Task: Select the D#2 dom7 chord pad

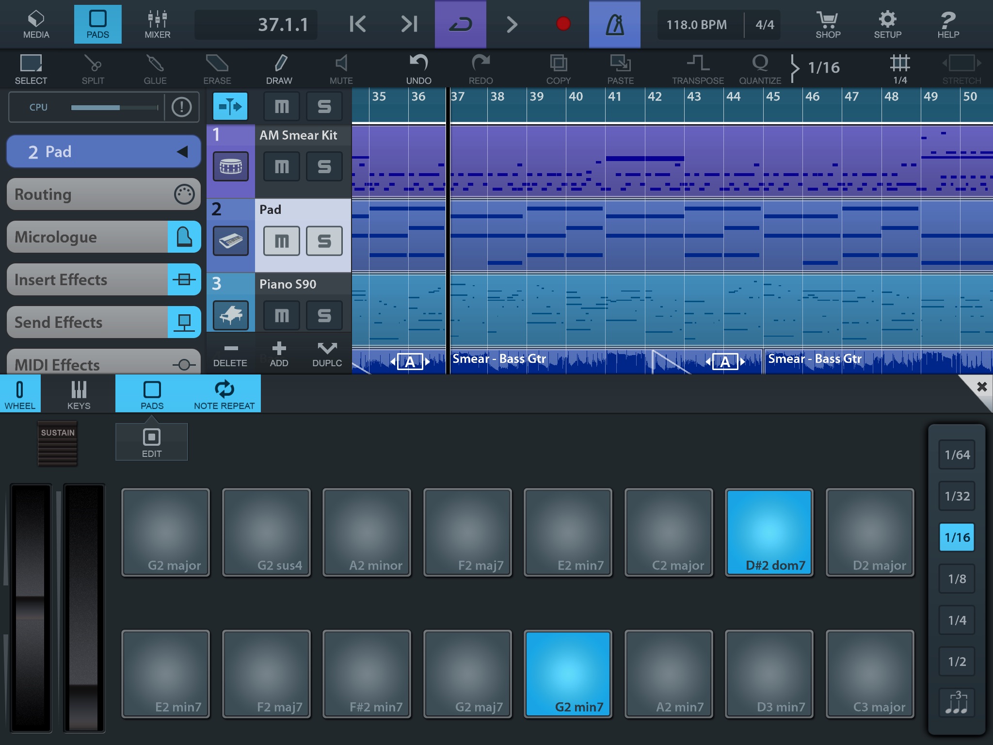Action: [x=769, y=531]
